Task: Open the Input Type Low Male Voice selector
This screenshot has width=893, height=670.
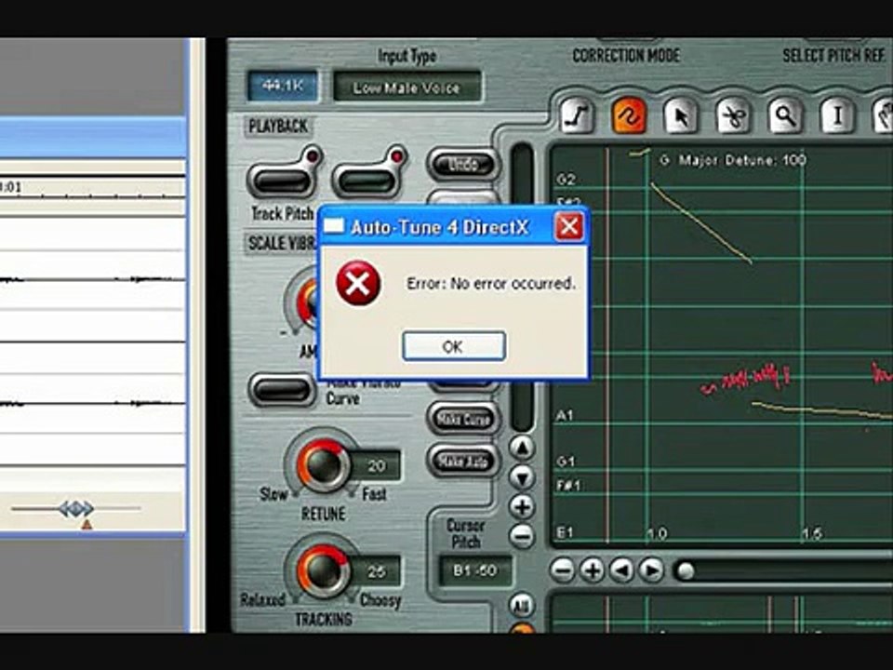Action: tap(407, 87)
